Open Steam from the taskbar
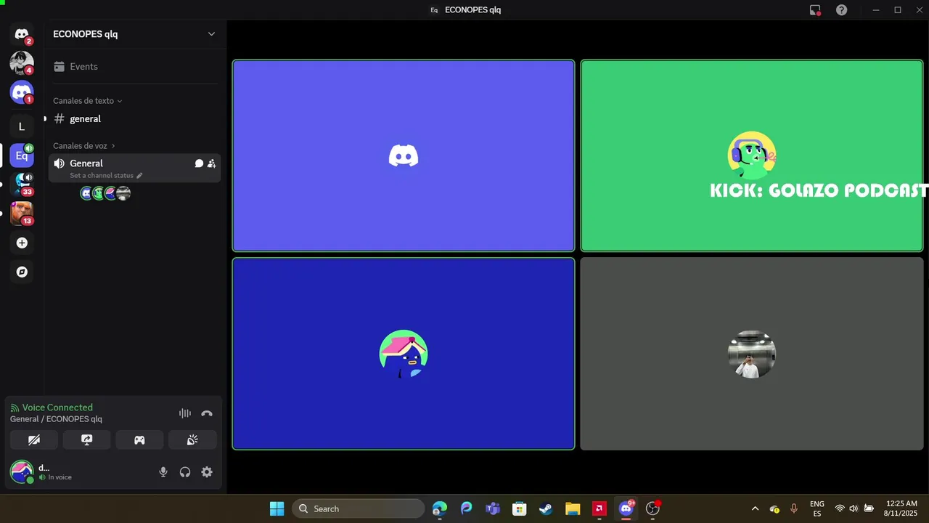Screen dimensions: 929x523 point(546,508)
